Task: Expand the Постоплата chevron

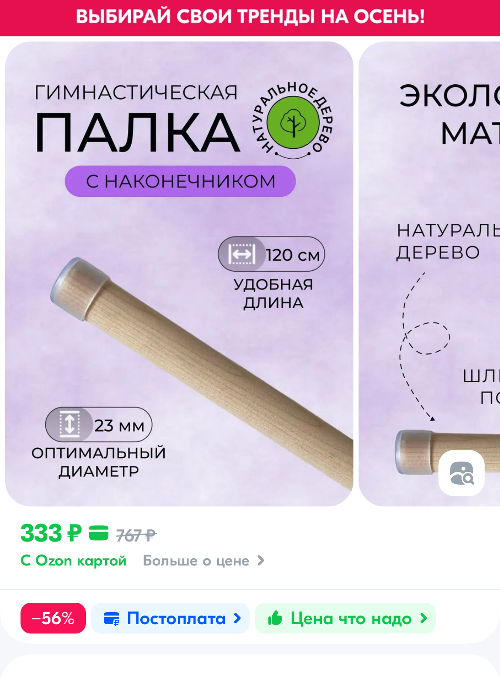Action: (x=238, y=618)
